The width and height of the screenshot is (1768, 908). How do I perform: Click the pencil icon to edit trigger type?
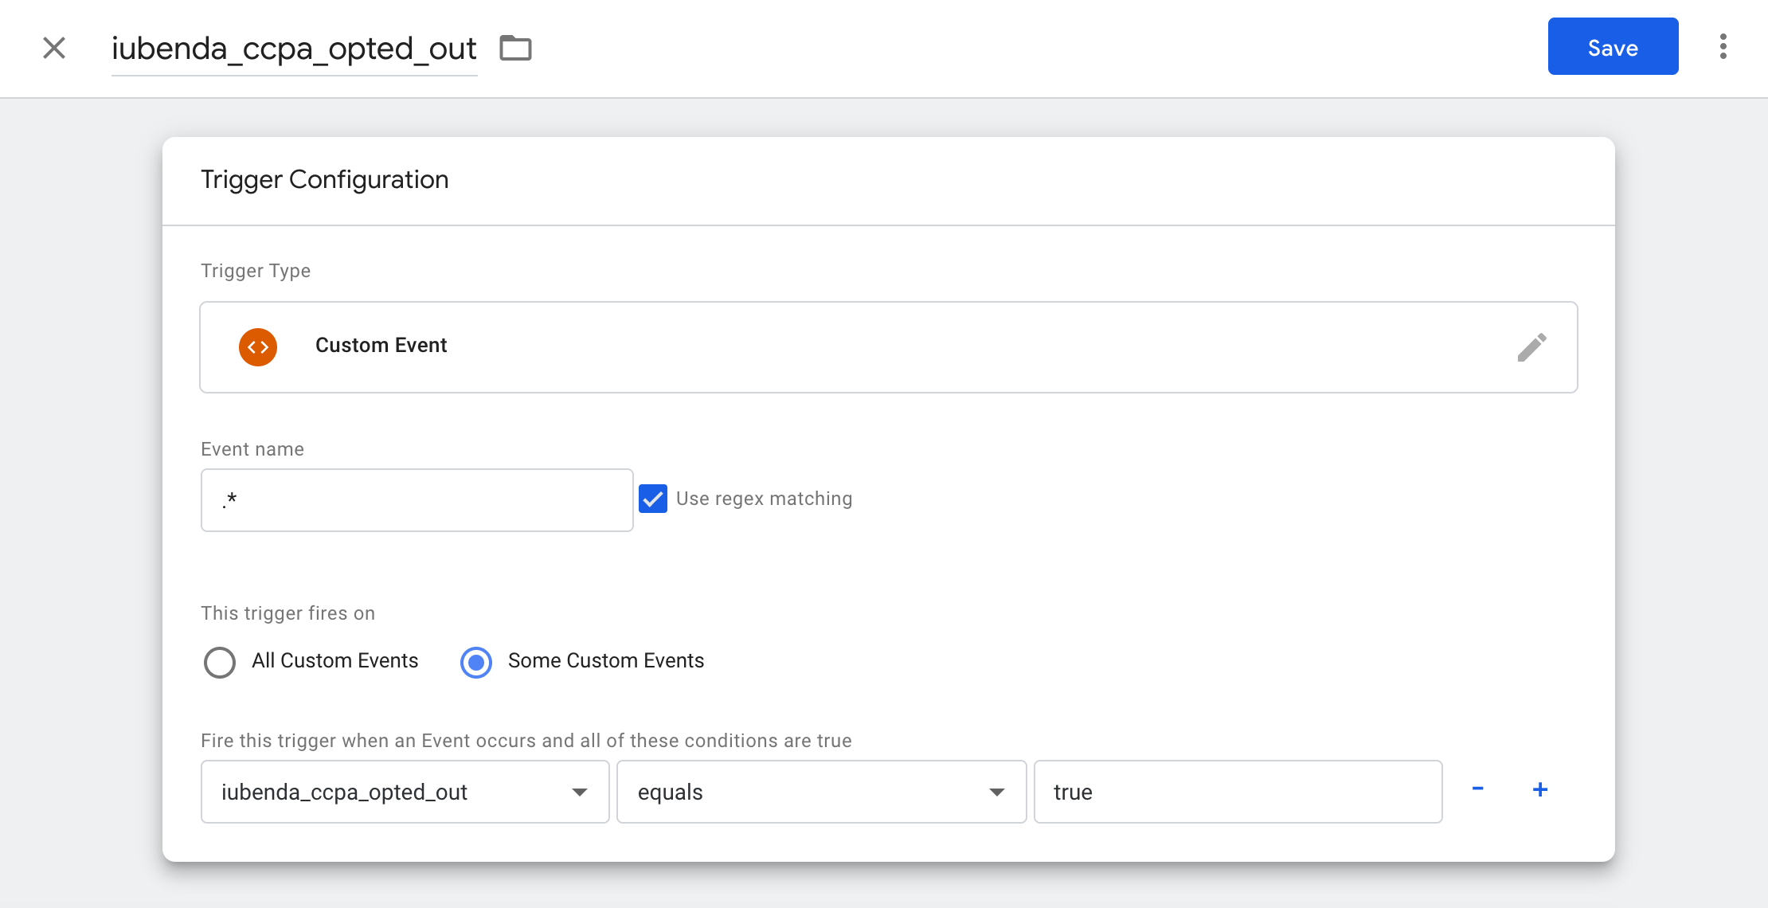tap(1532, 346)
